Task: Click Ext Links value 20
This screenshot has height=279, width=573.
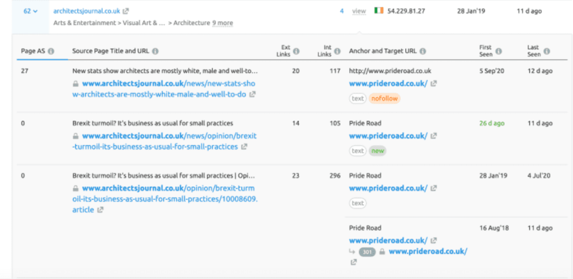Action: [295, 71]
